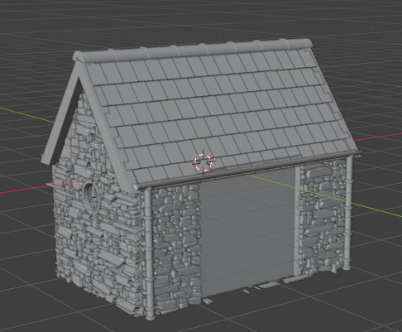This screenshot has height=332, width=402.
Task: Select the stone wall right of the doorway
Action: [322, 218]
